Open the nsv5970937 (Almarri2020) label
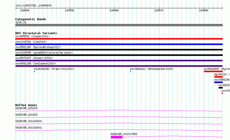 point(34,58)
